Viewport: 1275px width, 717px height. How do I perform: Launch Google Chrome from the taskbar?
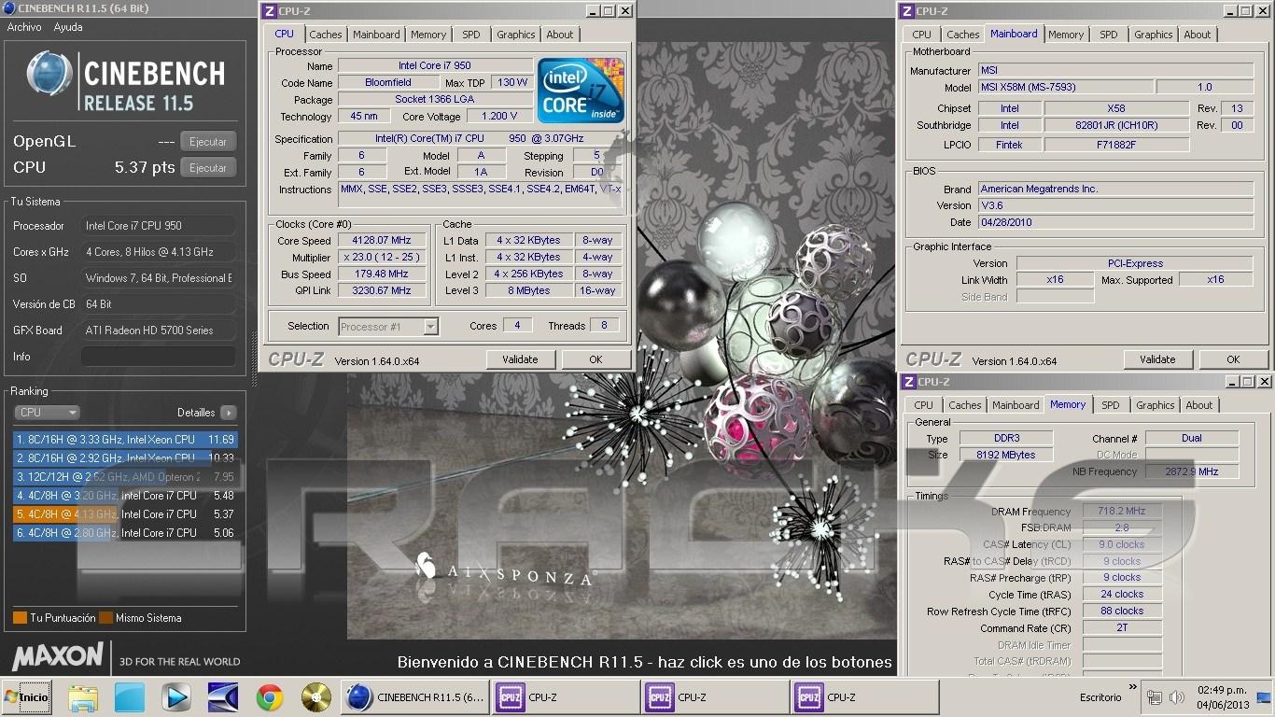[x=270, y=697]
